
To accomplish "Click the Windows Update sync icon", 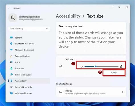I will click(x=11, y=93).
